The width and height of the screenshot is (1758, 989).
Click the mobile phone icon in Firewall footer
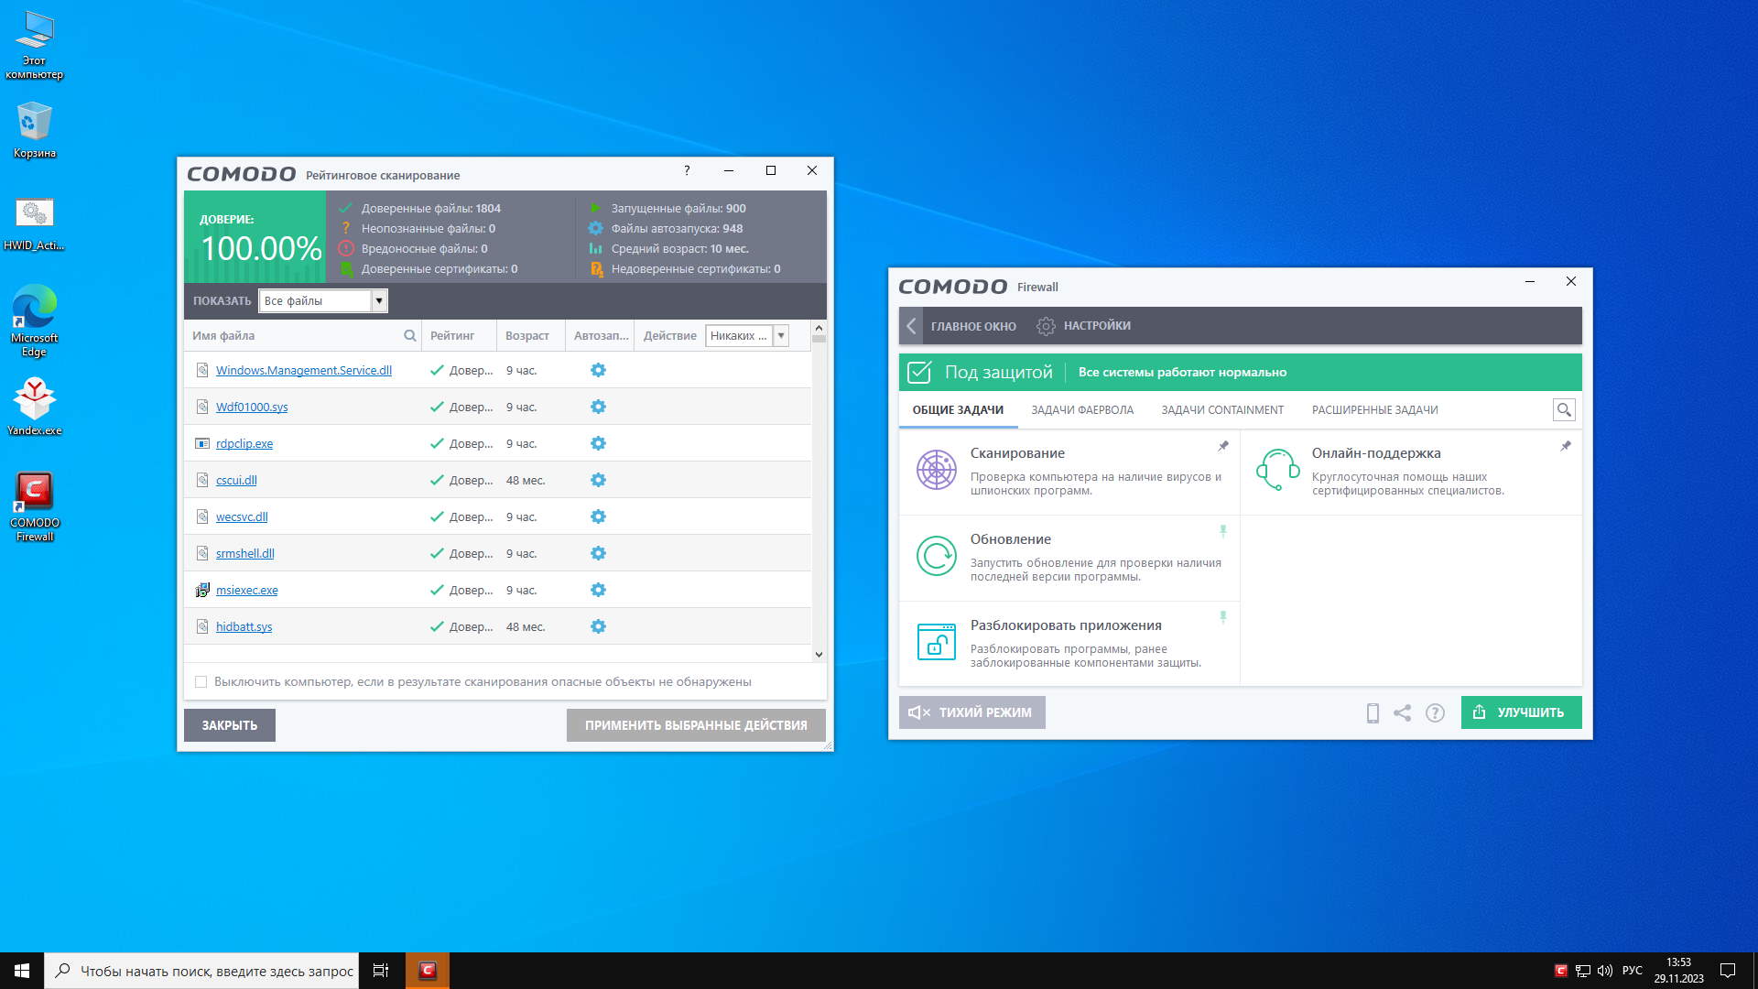1372,712
